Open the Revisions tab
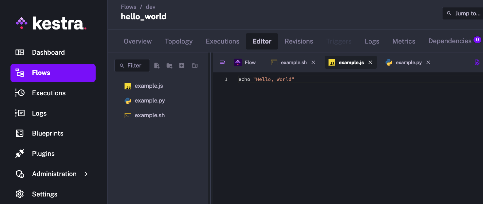The image size is (483, 204). [x=299, y=41]
